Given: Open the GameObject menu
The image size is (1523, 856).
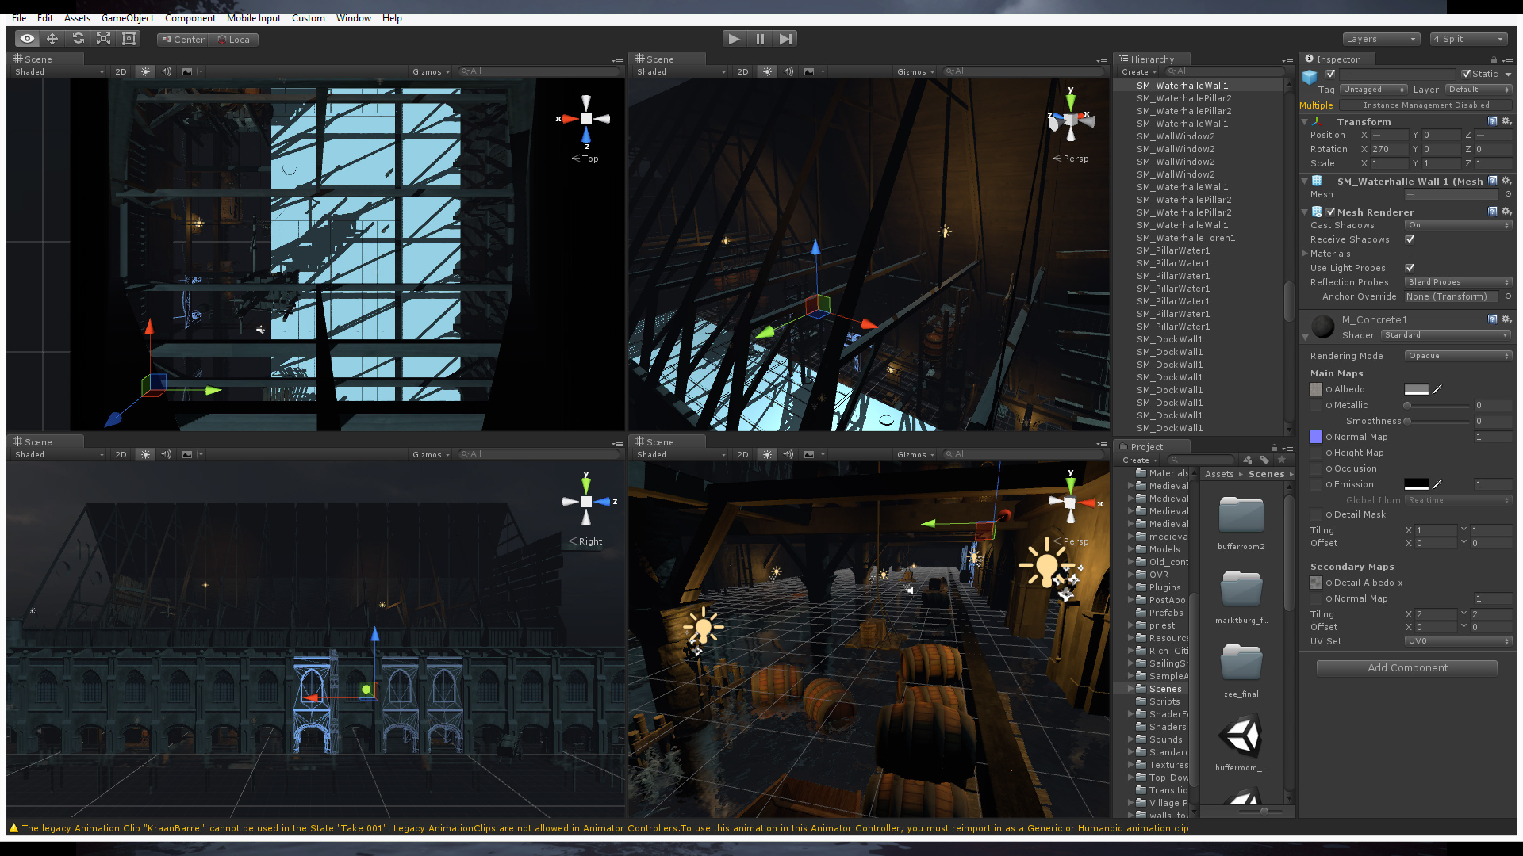Looking at the screenshot, I should click(x=127, y=18).
